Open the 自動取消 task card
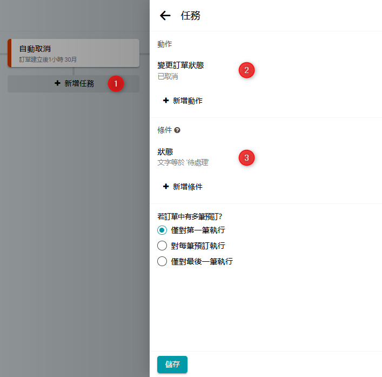 pyautogui.click(x=74, y=53)
